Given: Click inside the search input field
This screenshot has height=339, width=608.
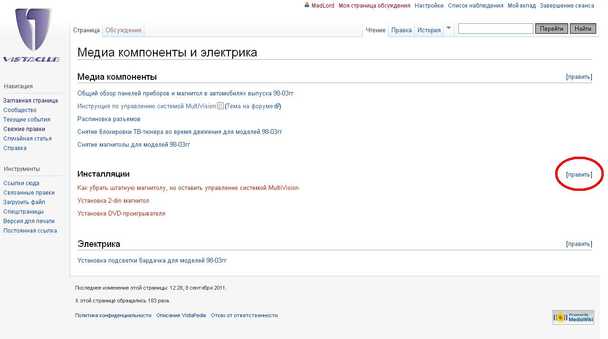Looking at the screenshot, I should 495,29.
